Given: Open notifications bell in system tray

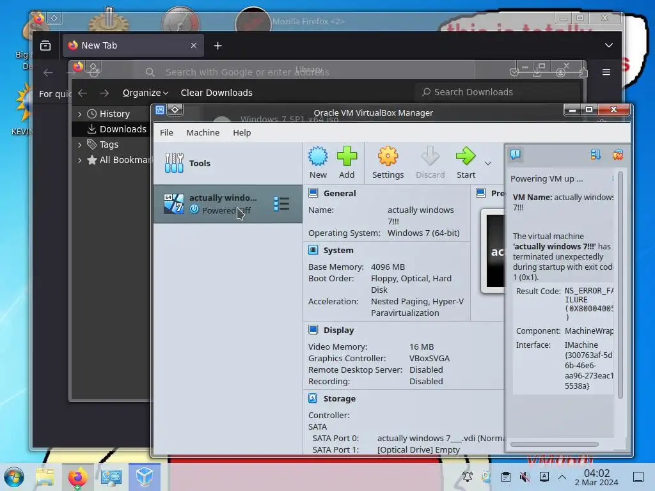Looking at the screenshot, I should click(x=467, y=477).
